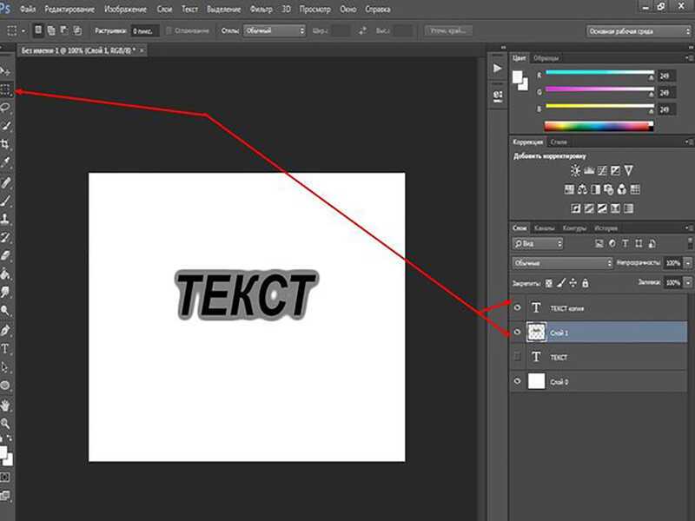Click the Add to Selection mode icon

(51, 30)
